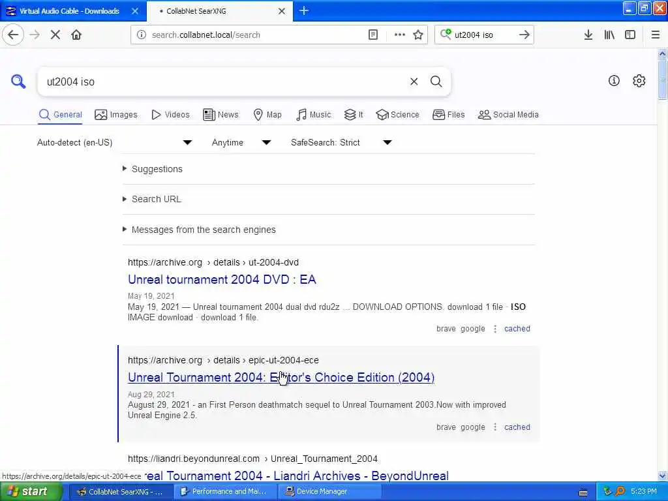Screen dimensions: 668x501
Task: Stop loading the page with the X button
Action: pos(55,35)
